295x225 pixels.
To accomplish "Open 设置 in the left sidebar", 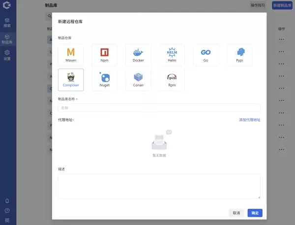I will click(7, 55).
